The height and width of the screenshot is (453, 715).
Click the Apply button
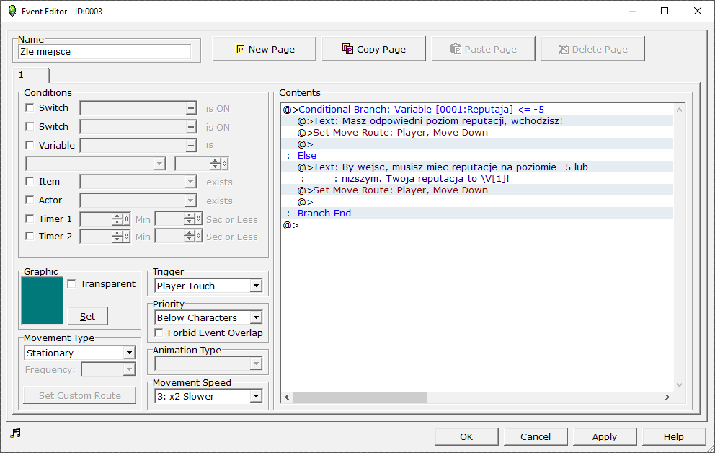pyautogui.click(x=605, y=436)
